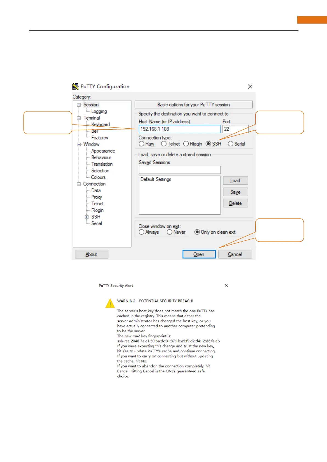
Task: Click the About button
Action: click(x=91, y=254)
